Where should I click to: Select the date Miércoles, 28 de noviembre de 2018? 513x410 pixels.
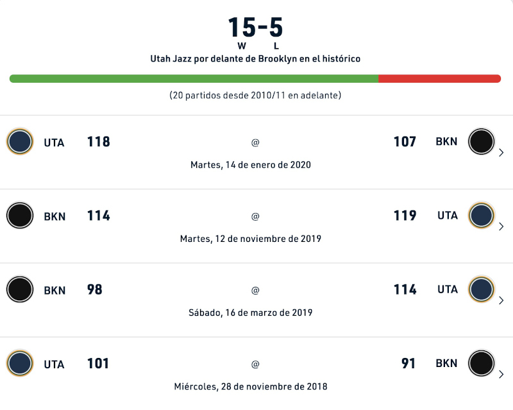pos(251,387)
